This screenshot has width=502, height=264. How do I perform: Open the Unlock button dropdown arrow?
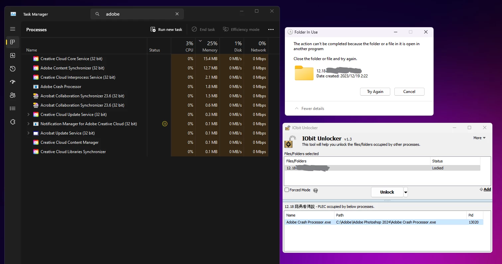(406, 192)
